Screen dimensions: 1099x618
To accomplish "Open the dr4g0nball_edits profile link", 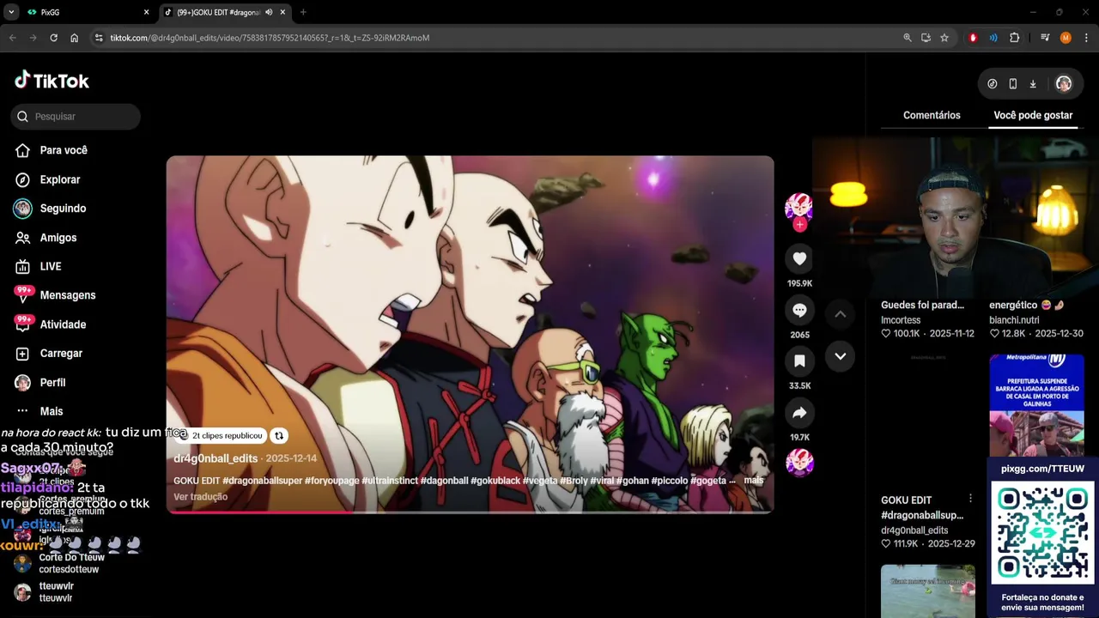I will tap(216, 458).
